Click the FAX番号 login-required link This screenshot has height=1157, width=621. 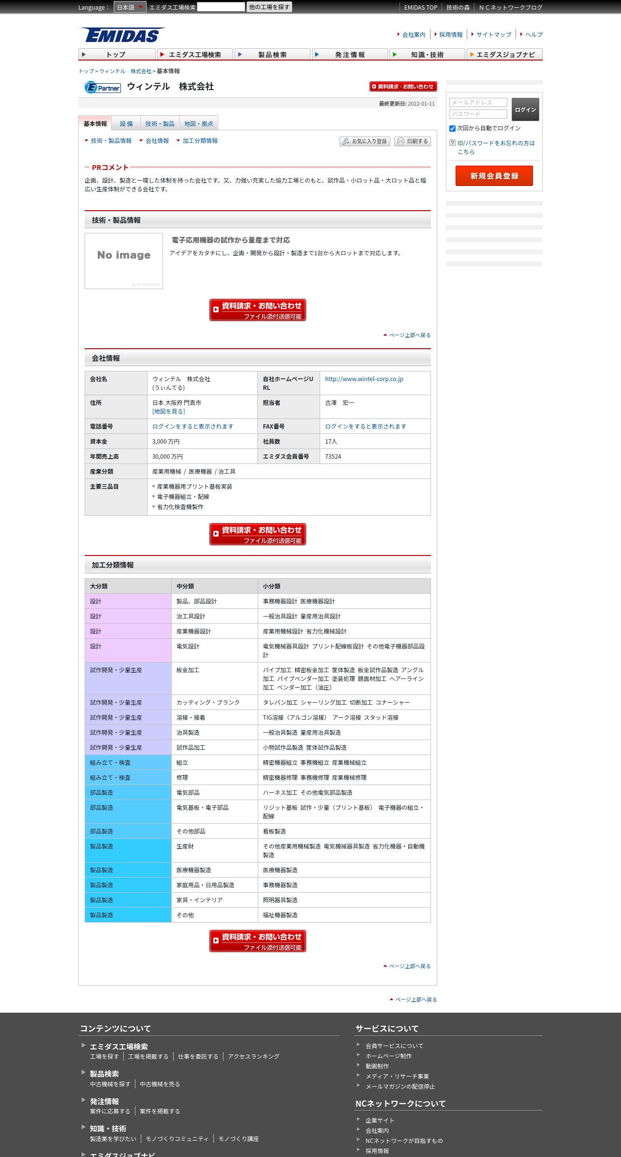click(x=366, y=427)
